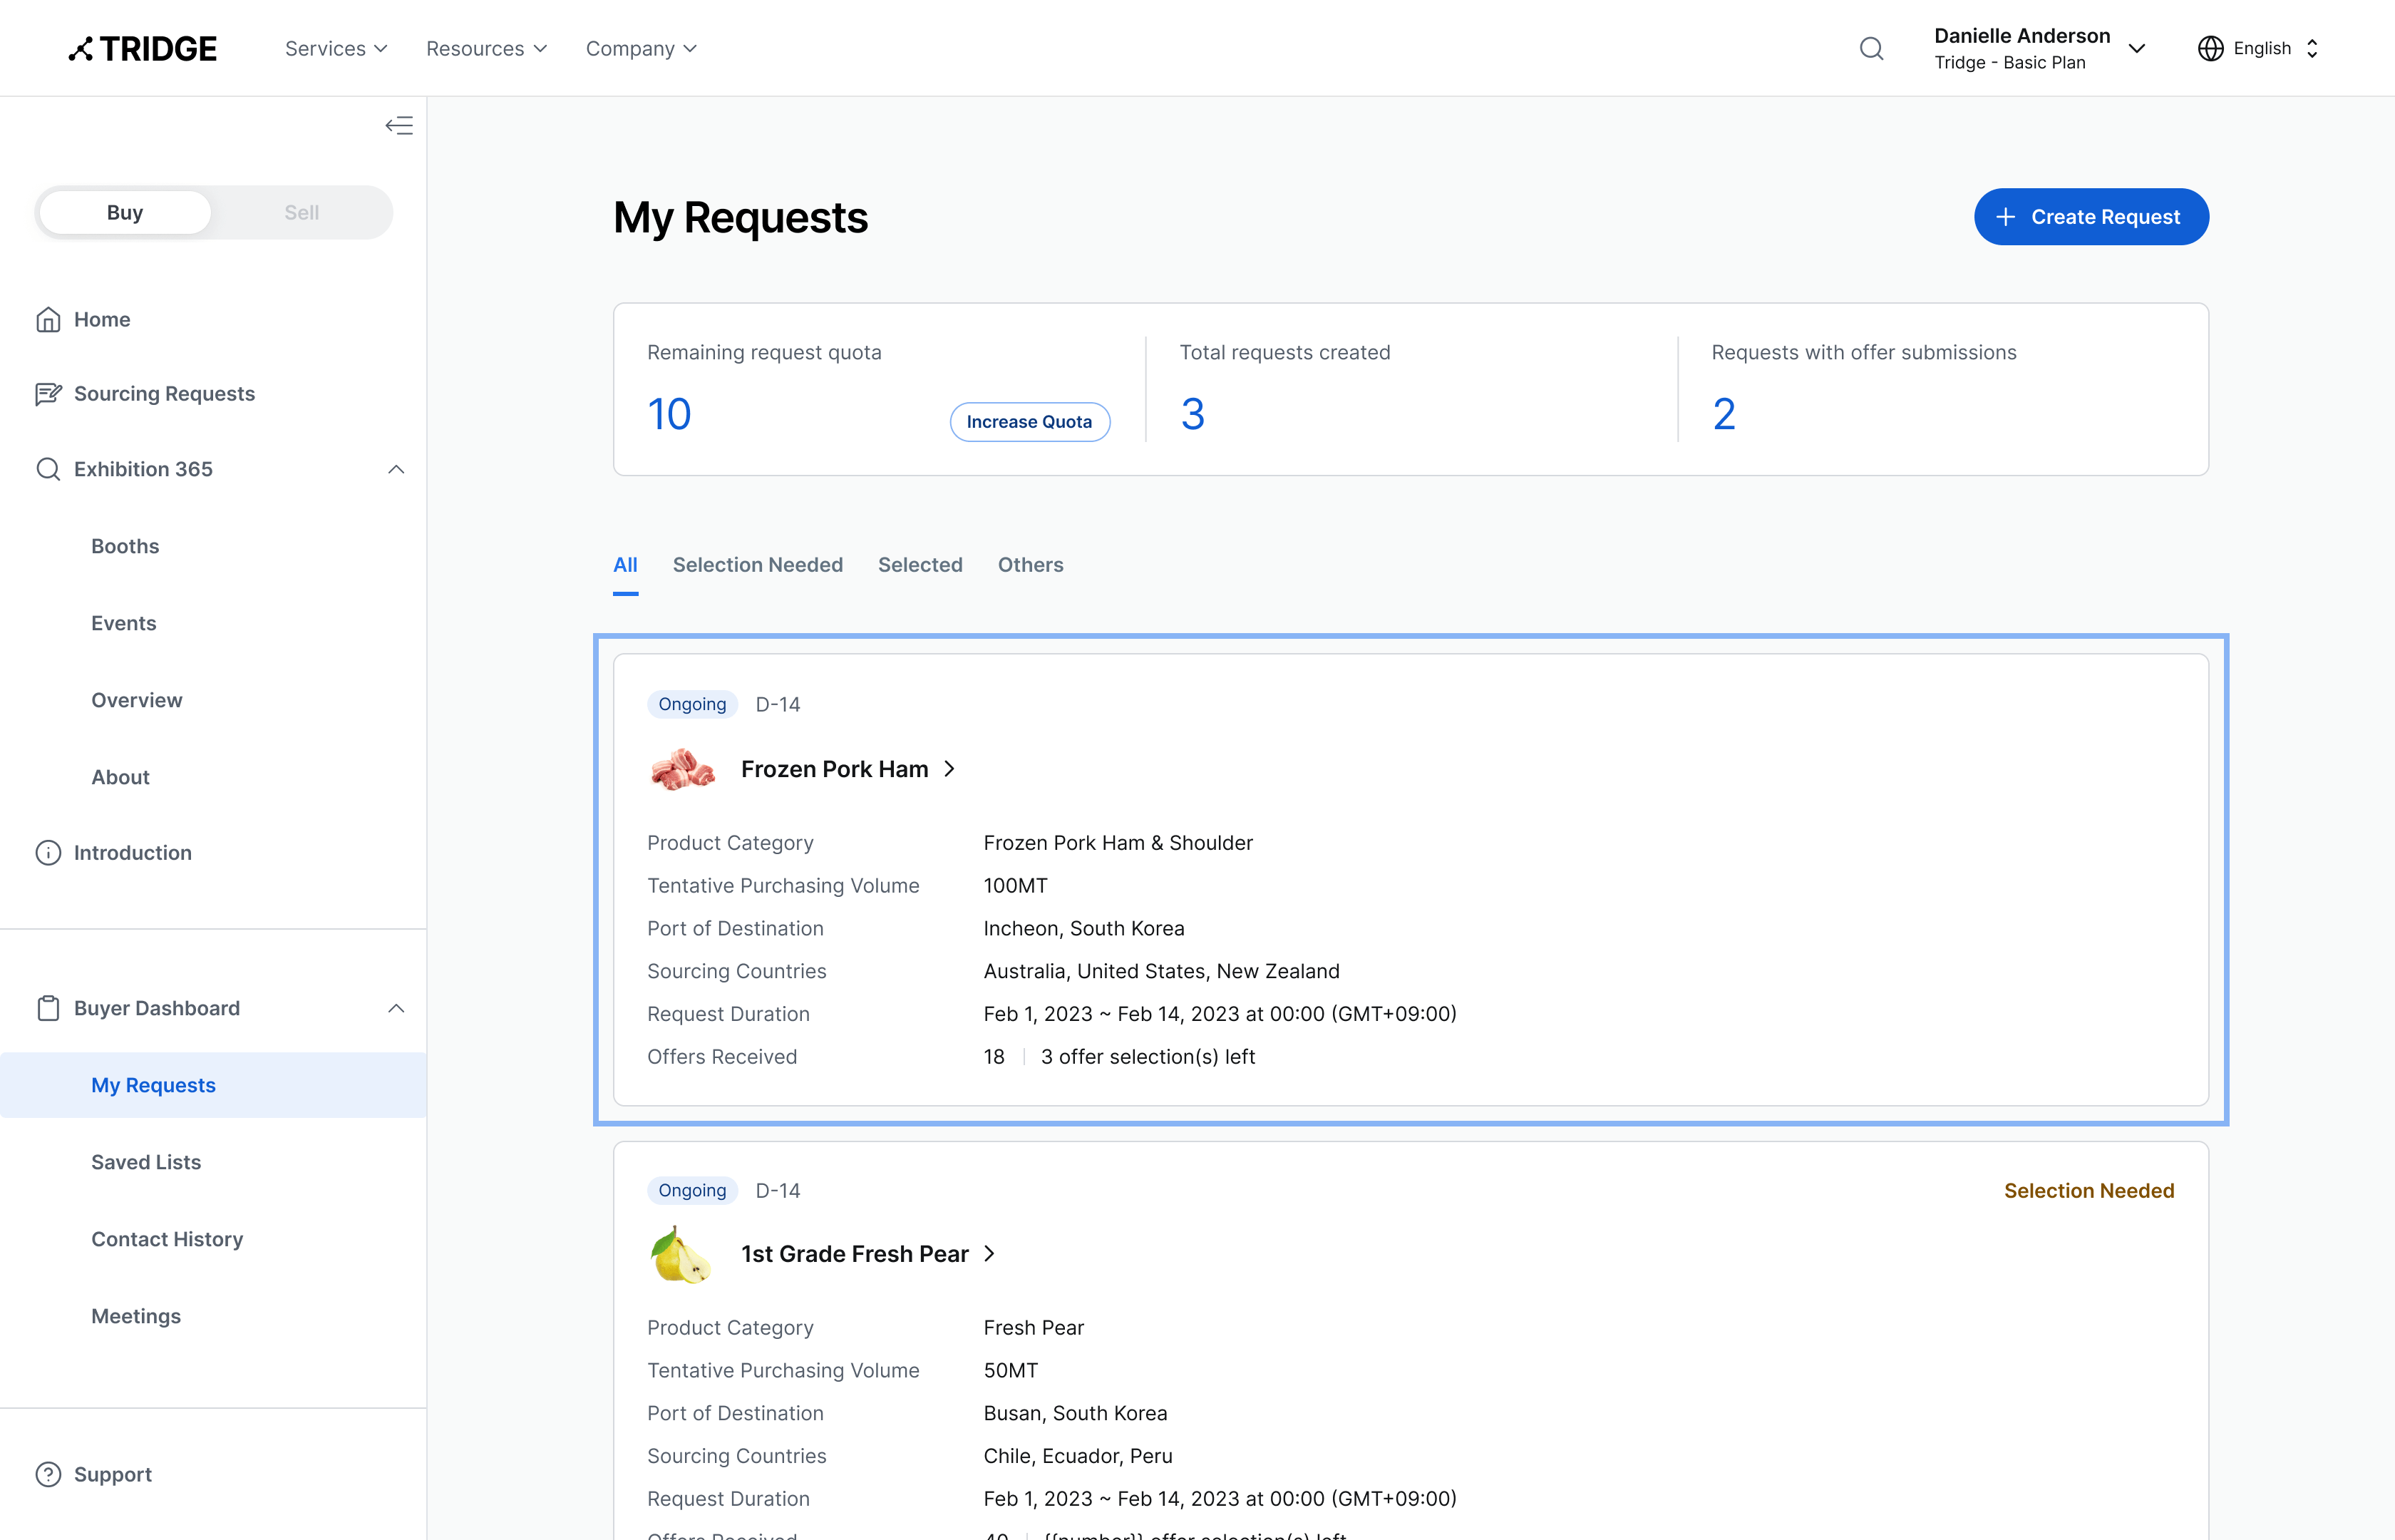Click the Frozen Pork Ham product image
Viewport: 2395px width, 1540px height.
point(683,769)
